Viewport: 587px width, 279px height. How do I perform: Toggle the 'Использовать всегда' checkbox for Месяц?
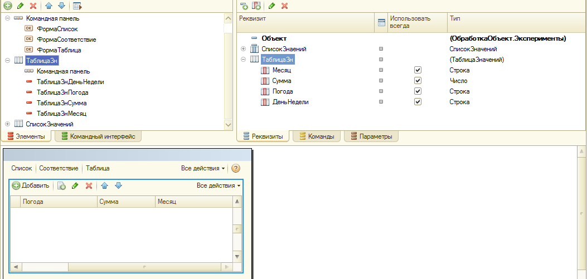tap(418, 70)
